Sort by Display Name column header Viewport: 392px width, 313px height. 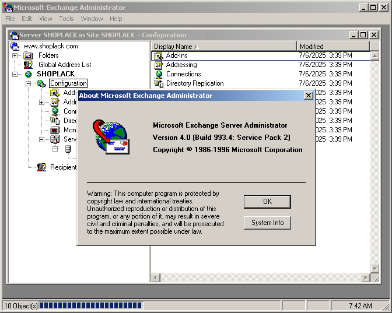pos(224,47)
